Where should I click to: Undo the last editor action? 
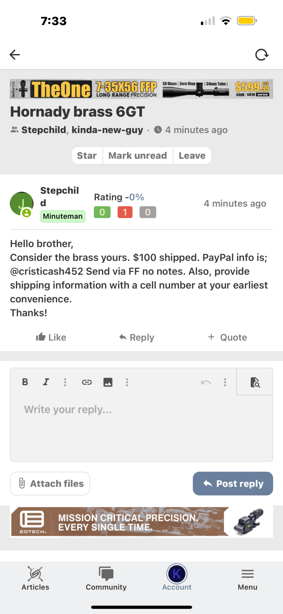(x=206, y=382)
